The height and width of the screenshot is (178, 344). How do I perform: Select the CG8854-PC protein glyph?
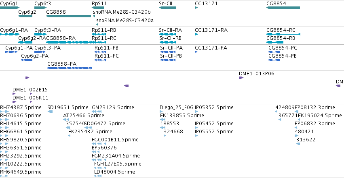[274, 52]
